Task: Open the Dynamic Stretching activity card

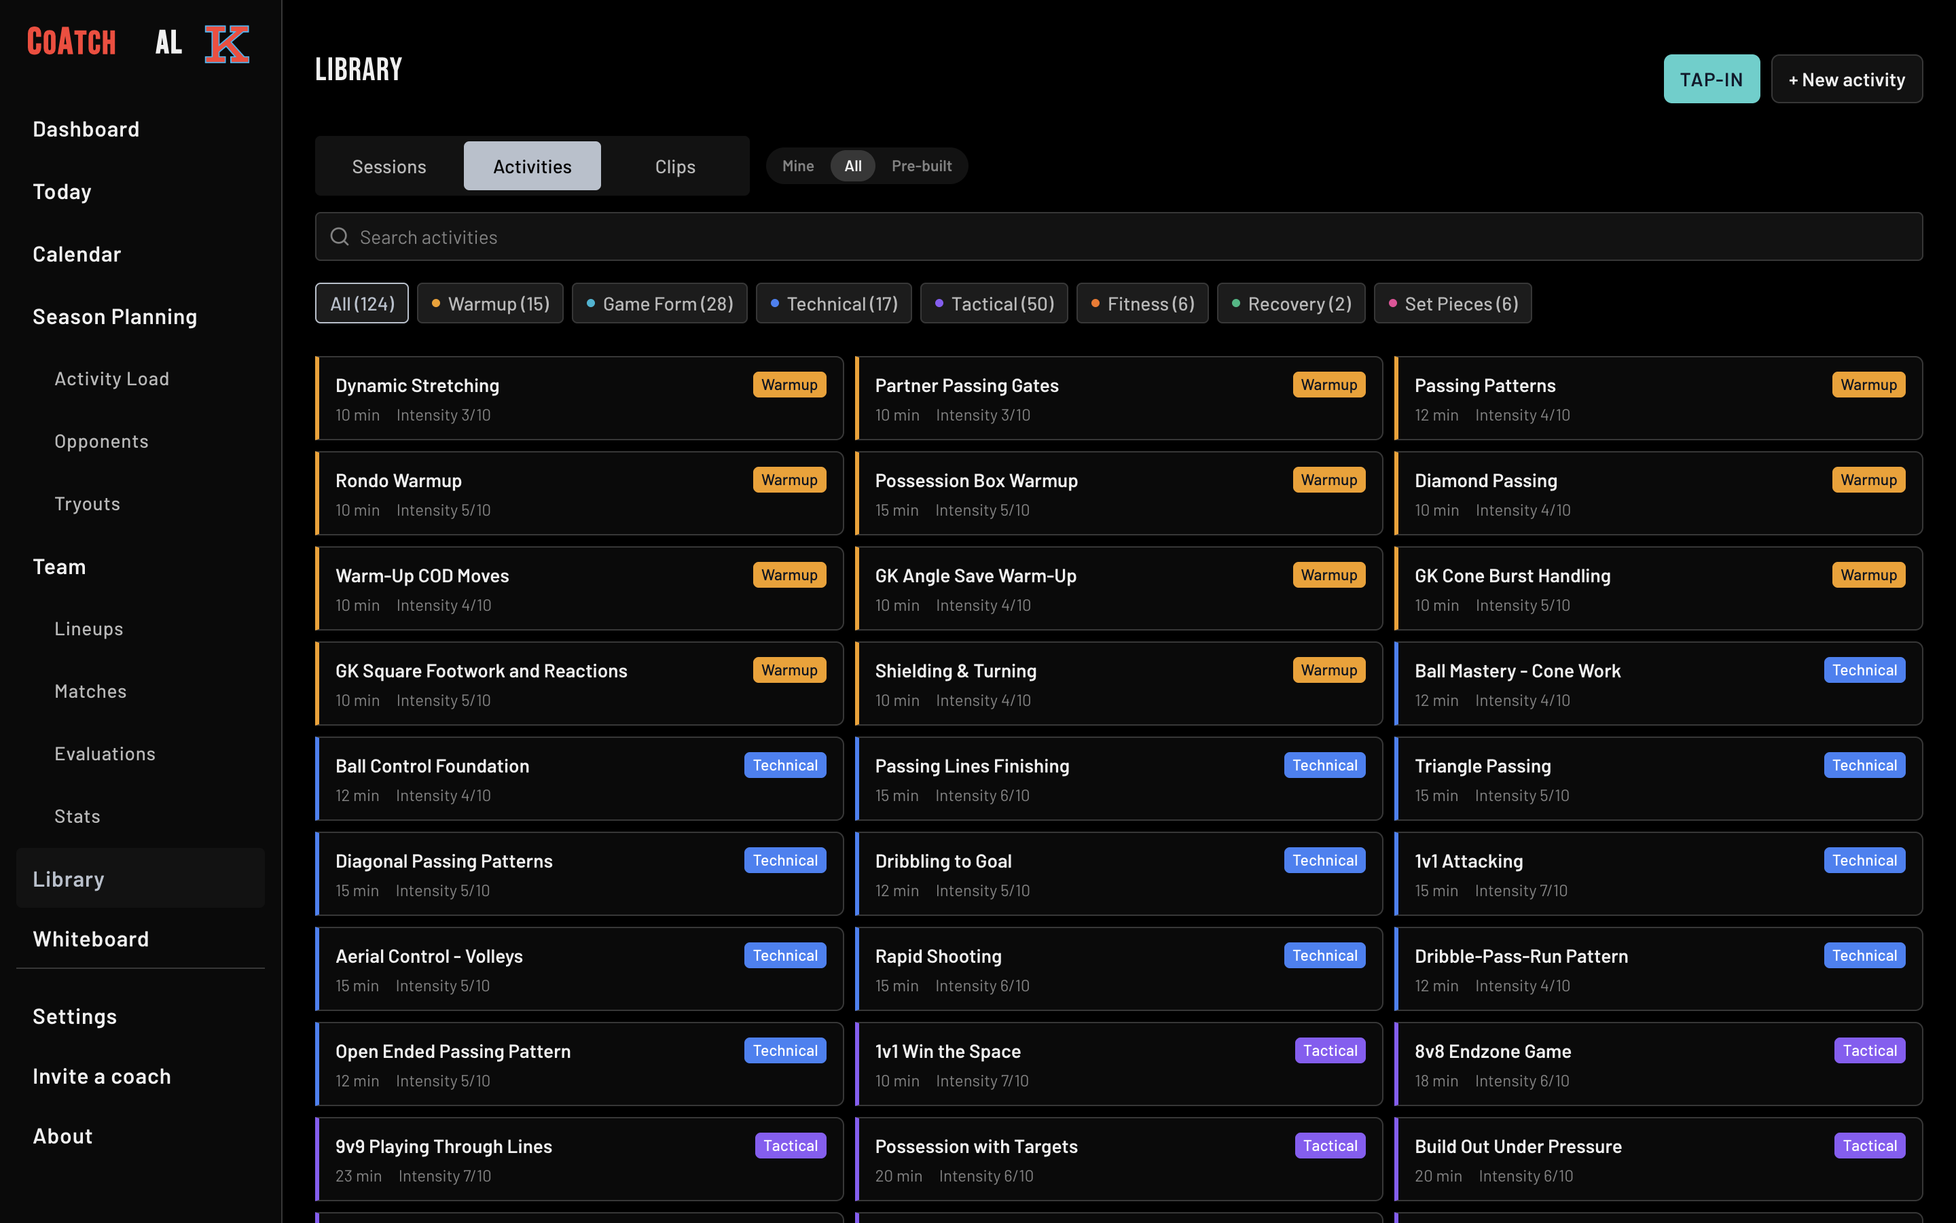Action: 579,398
